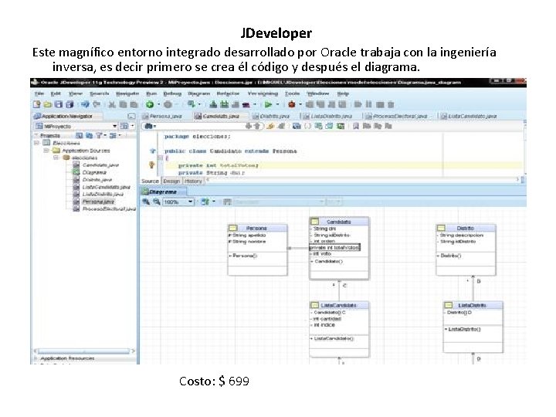Open the Edit menu
Screen dimensions: 556x417
(56, 93)
